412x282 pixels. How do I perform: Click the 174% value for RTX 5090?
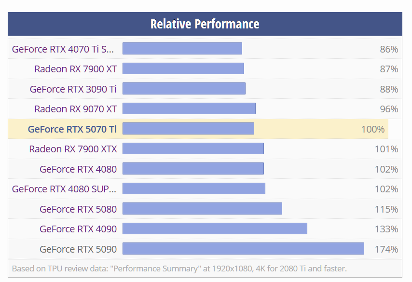[386, 249]
